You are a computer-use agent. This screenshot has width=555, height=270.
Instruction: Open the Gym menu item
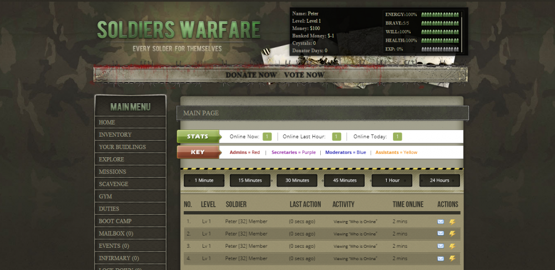pyautogui.click(x=105, y=196)
